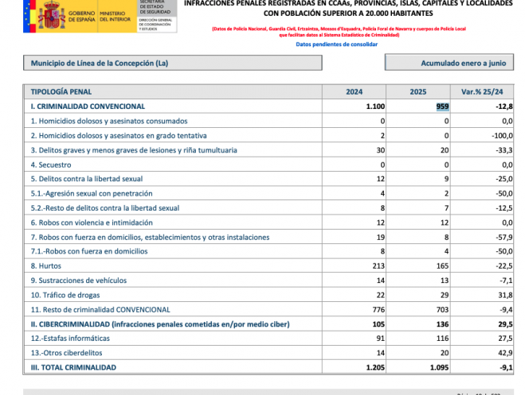Screen dimensions: 525x395
Task: Click the Hurtos 2024 value 213
Action: pos(378,265)
